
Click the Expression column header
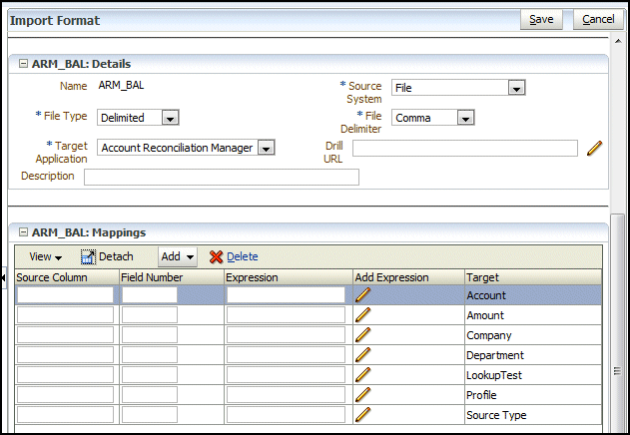coord(289,277)
